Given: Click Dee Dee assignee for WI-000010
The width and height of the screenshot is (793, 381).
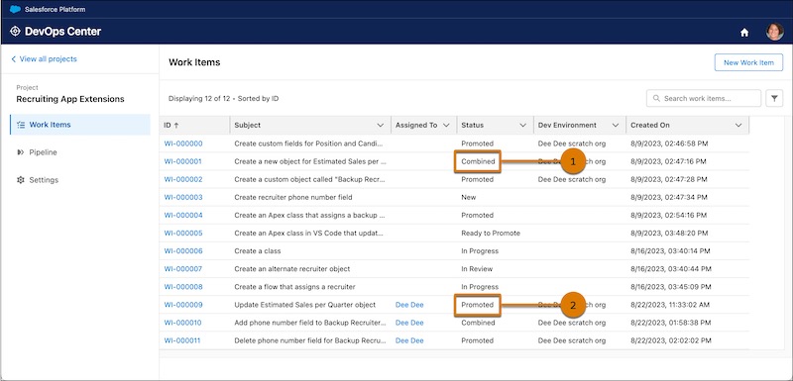Looking at the screenshot, I should pyautogui.click(x=409, y=323).
